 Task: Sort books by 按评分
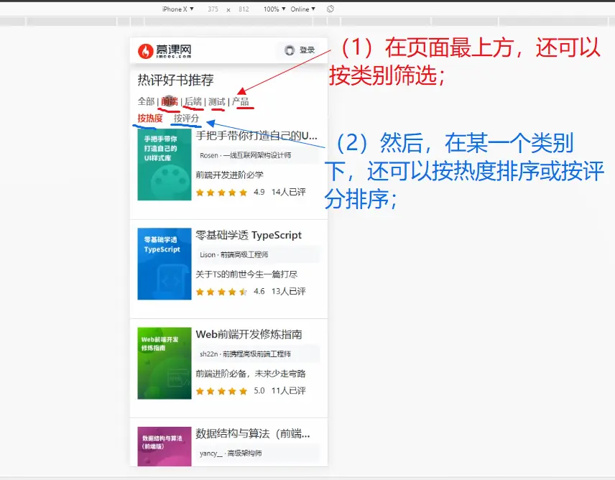tap(186, 118)
